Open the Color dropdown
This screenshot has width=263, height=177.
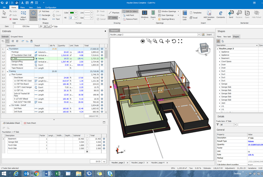[x=76, y=13]
